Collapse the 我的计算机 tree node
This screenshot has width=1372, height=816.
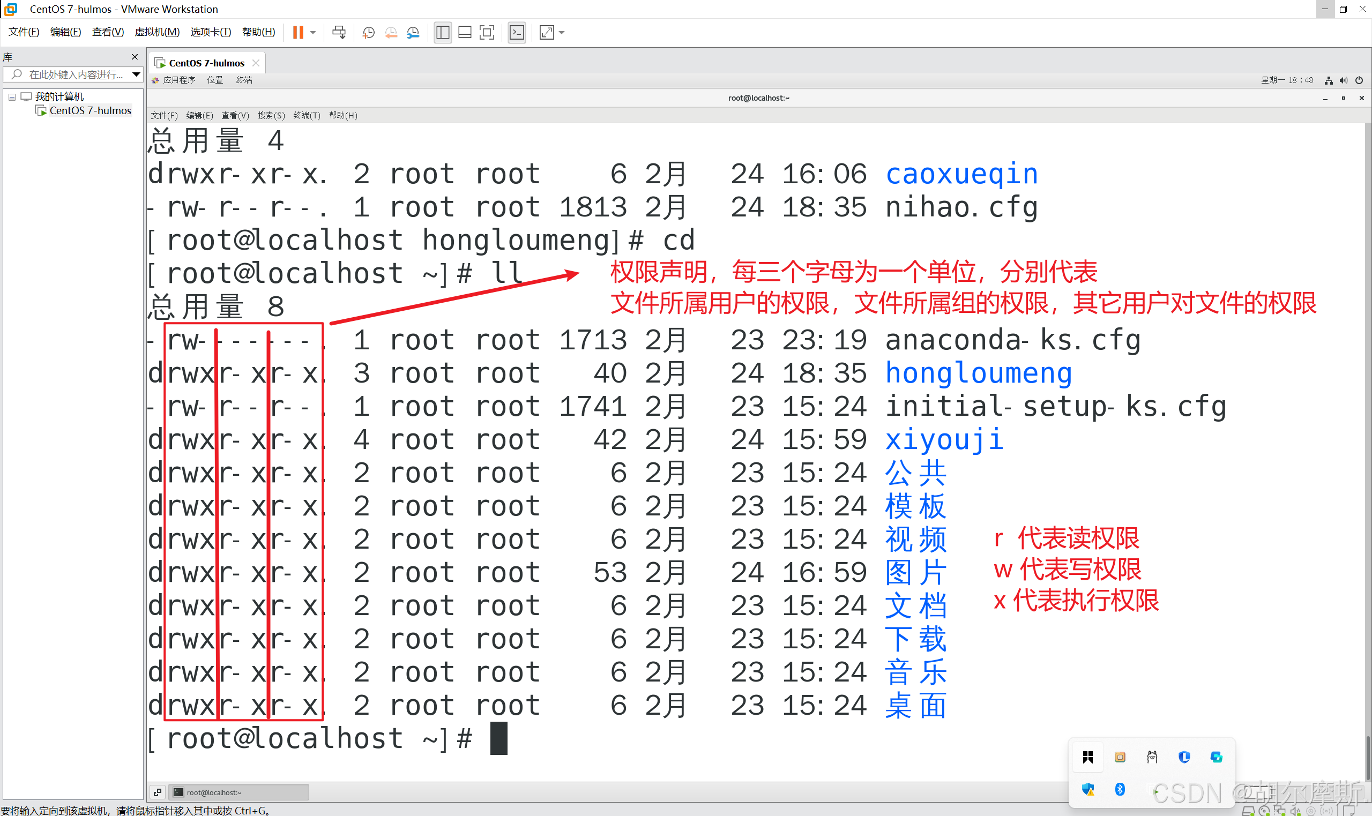[12, 97]
